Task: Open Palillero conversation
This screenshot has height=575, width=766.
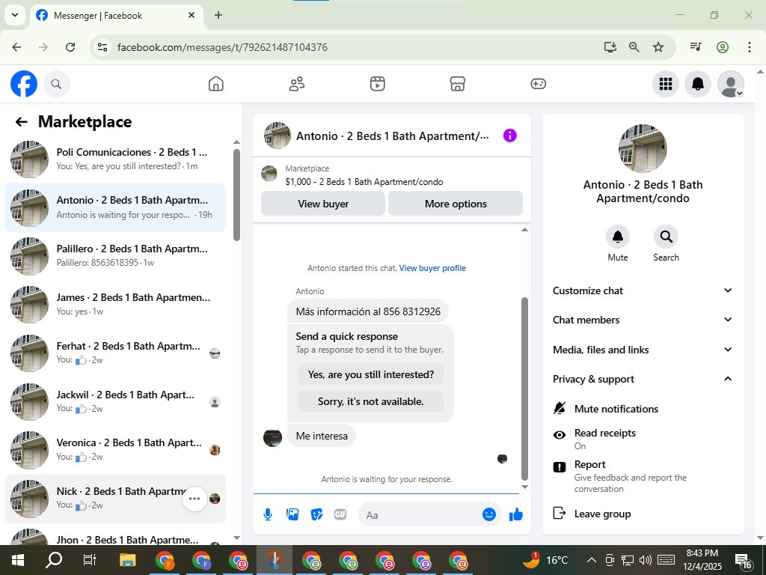Action: tap(115, 256)
